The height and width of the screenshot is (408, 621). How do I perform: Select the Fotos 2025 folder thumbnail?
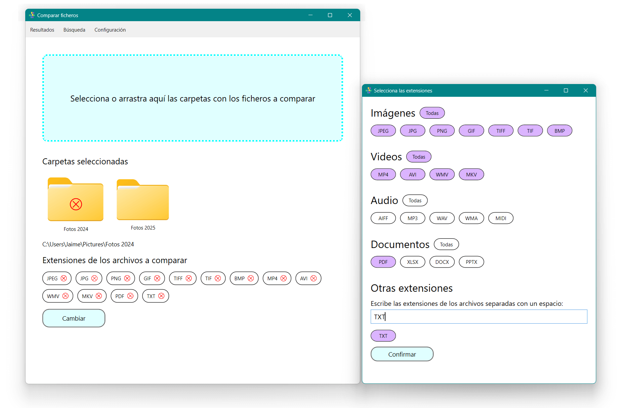coord(143,200)
